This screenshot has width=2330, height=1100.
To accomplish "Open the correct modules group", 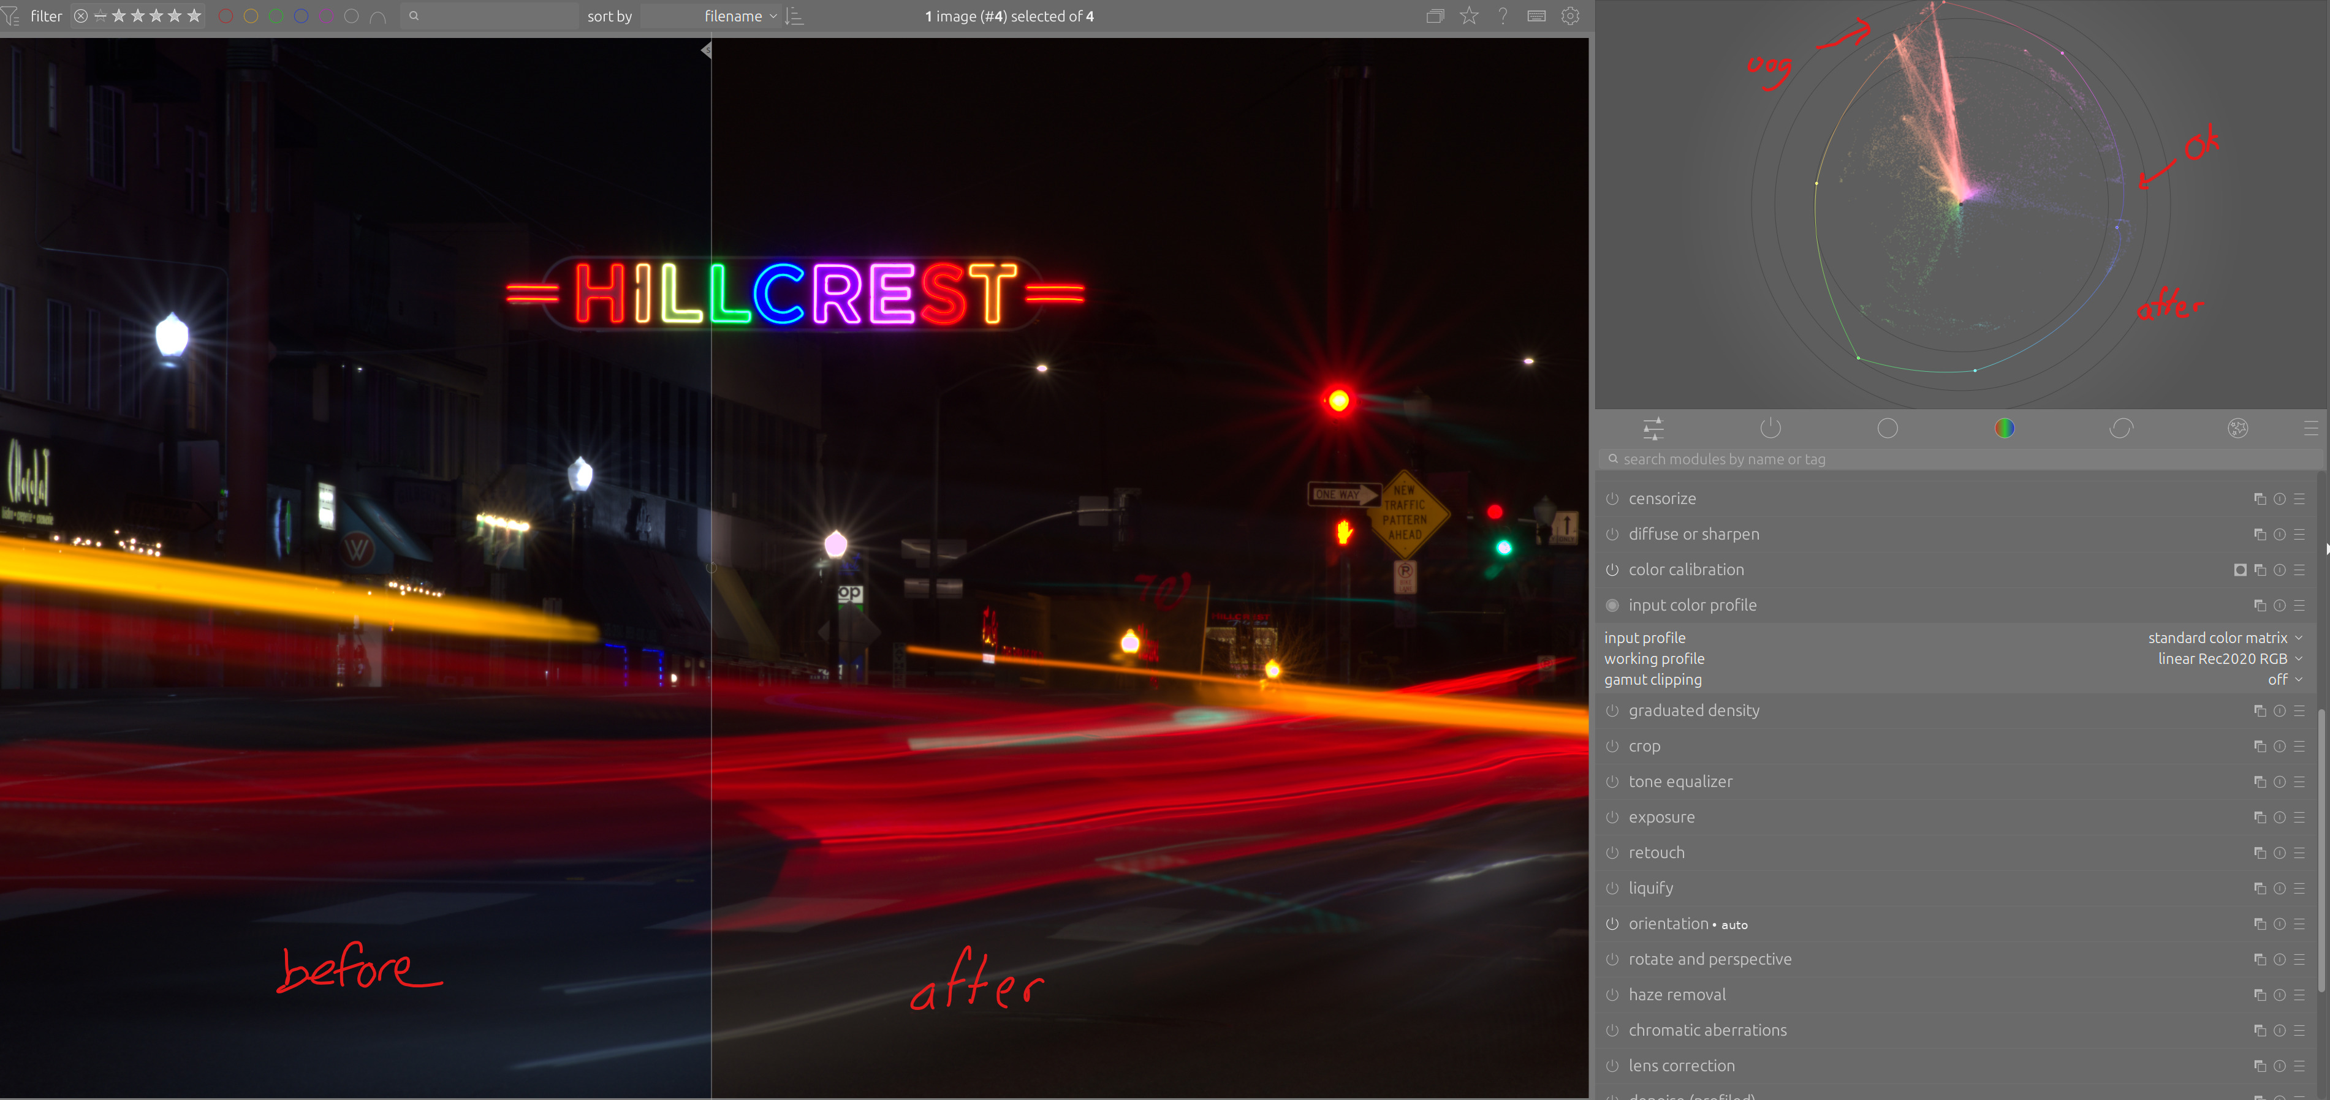I will click(x=2121, y=429).
